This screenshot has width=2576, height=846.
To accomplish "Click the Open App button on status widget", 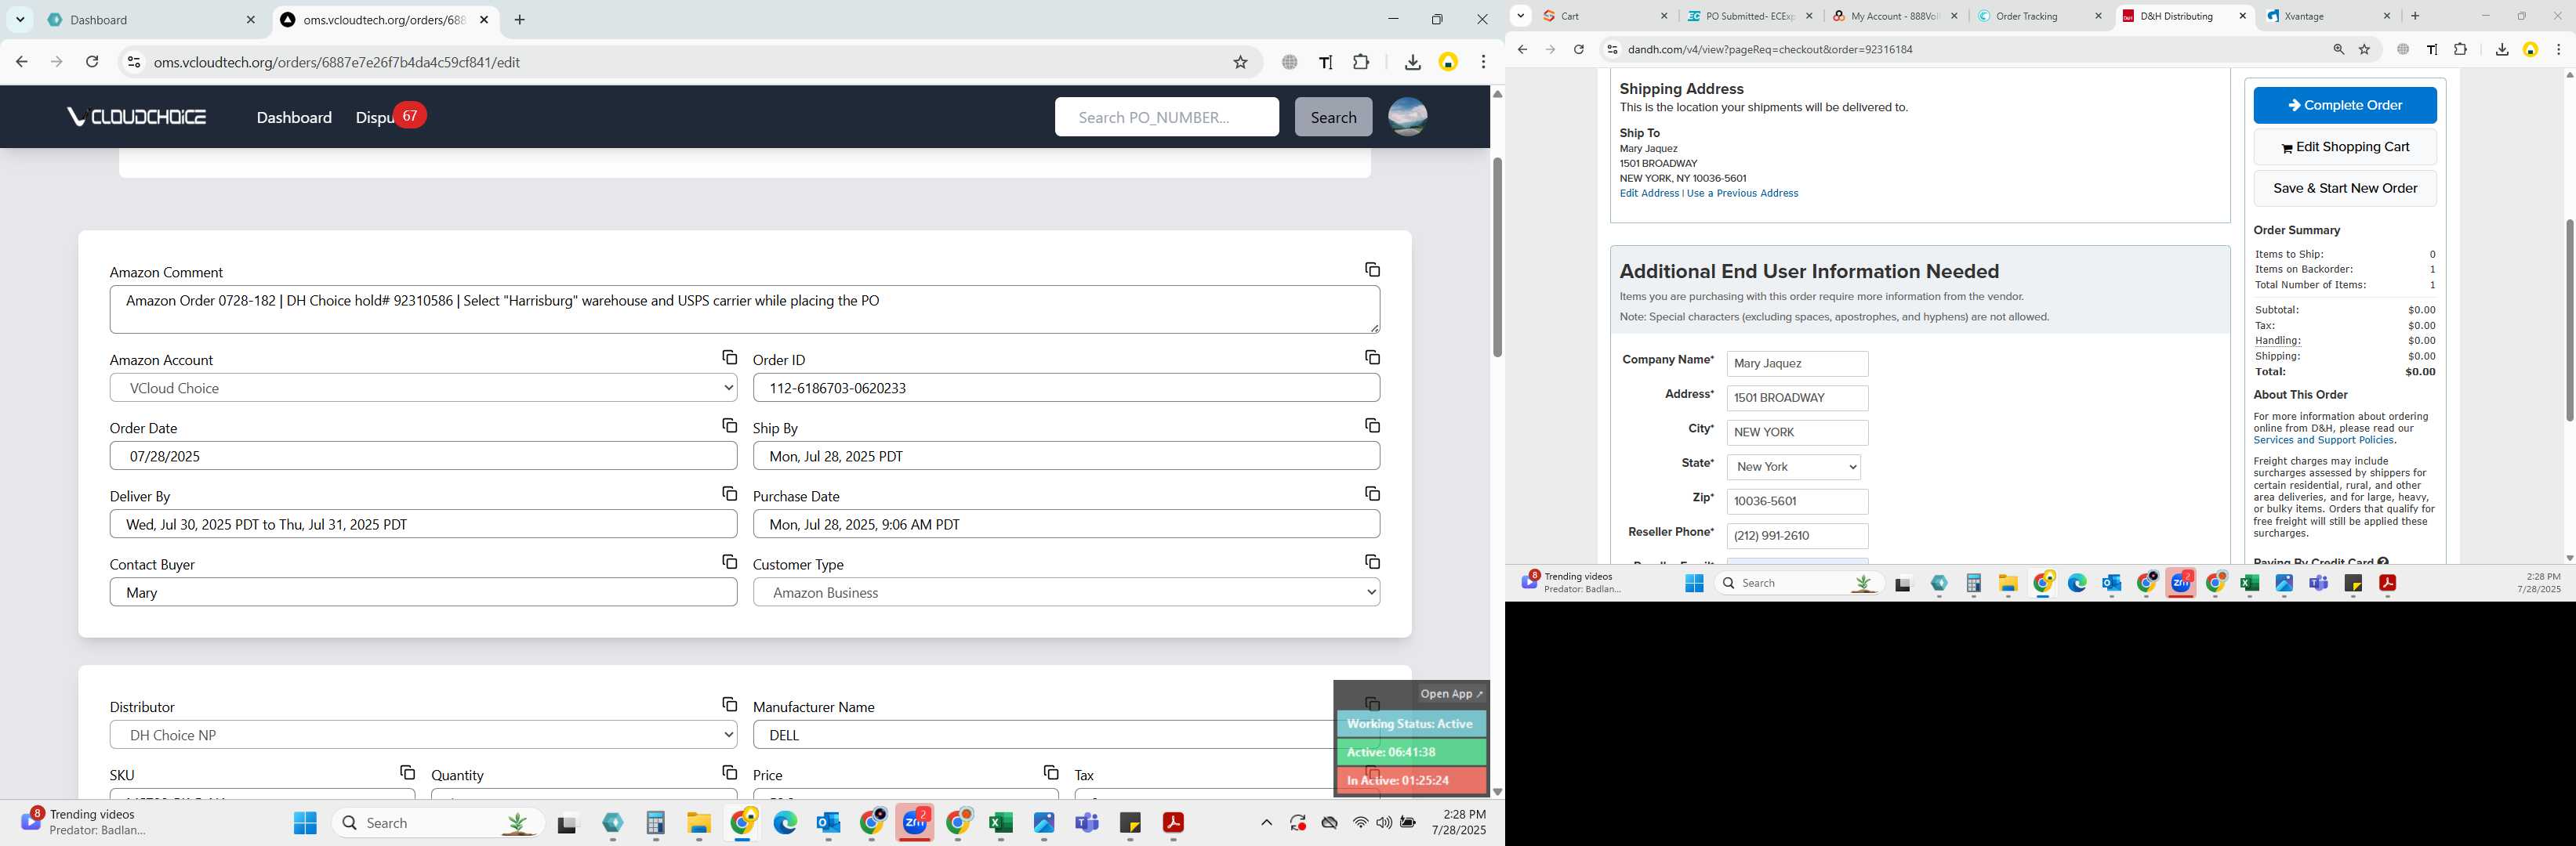I will pos(1451,693).
